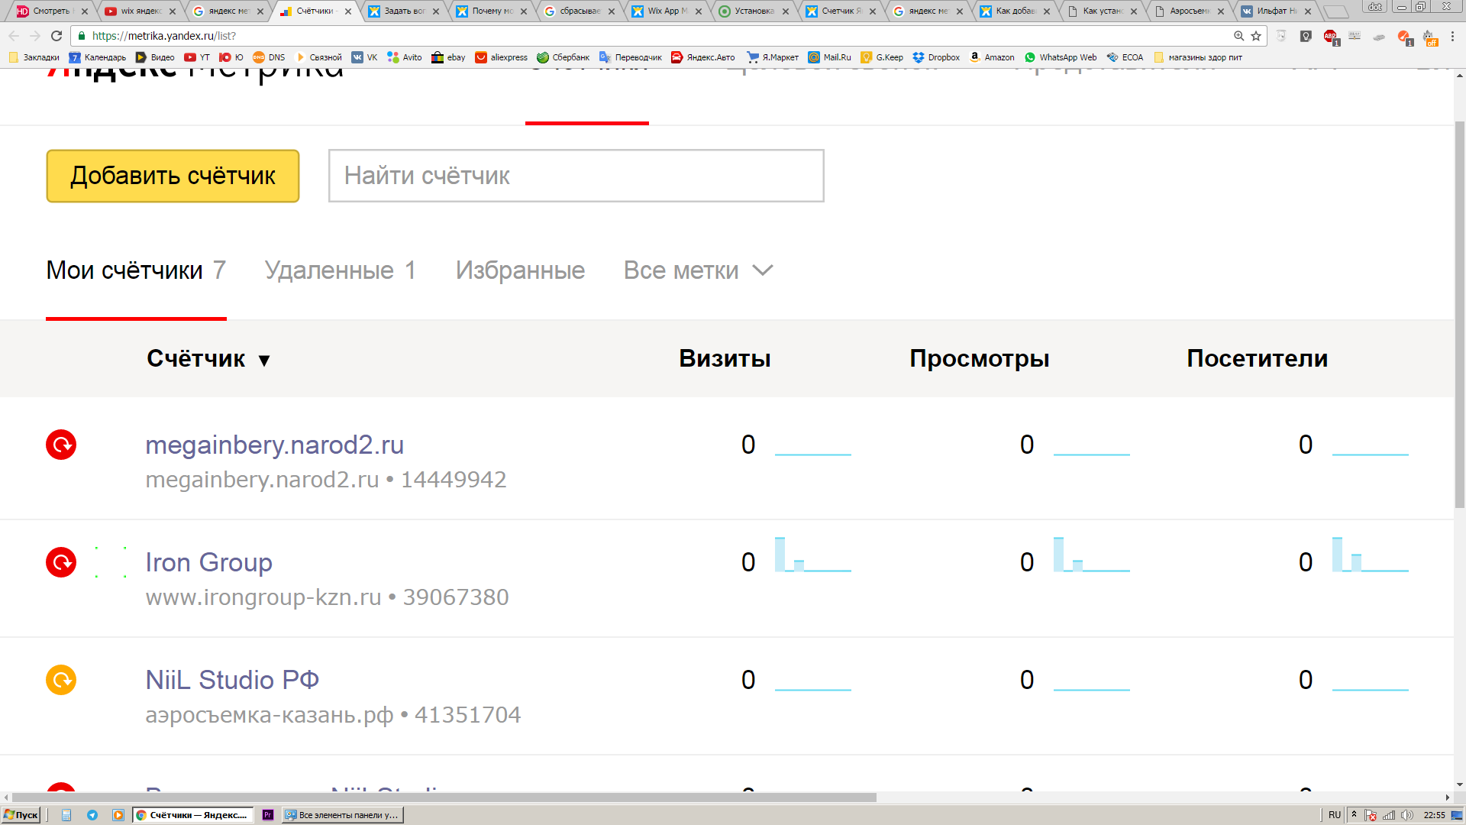This screenshot has height=825, width=1466.
Task: Switch to the Установка browser tab
Action: coord(753,11)
